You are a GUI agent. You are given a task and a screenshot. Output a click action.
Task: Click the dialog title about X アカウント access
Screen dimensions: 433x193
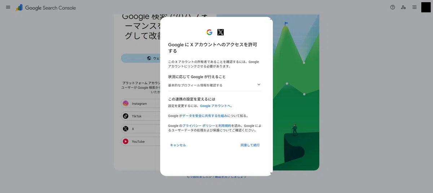click(x=213, y=48)
